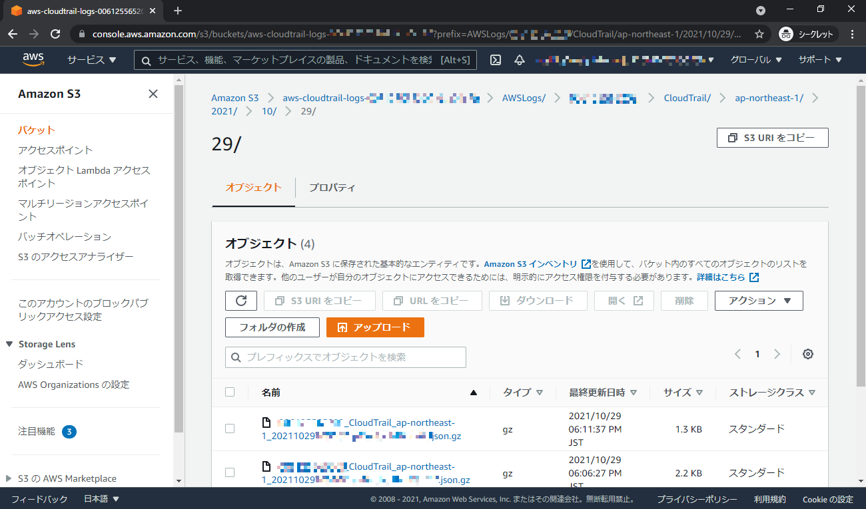Open S3 のアクセスアナライザー in sidebar
Viewport: 866px width, 509px height.
76,257
